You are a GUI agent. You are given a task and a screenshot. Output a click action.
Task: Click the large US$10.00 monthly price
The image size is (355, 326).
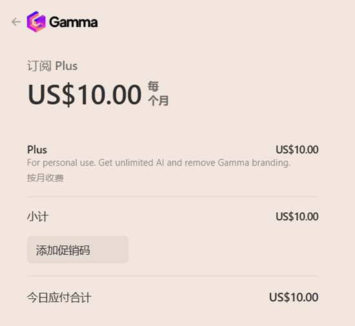[x=85, y=94]
